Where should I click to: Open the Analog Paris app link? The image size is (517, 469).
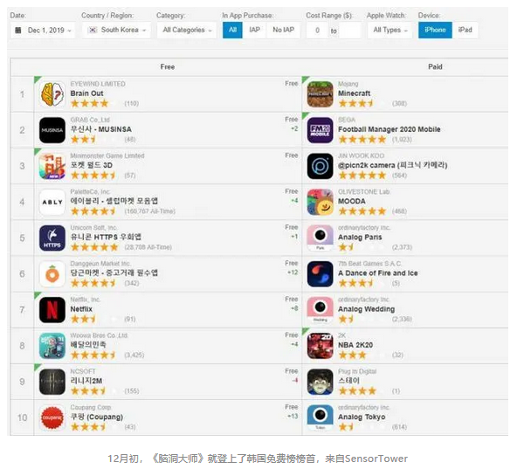[360, 238]
